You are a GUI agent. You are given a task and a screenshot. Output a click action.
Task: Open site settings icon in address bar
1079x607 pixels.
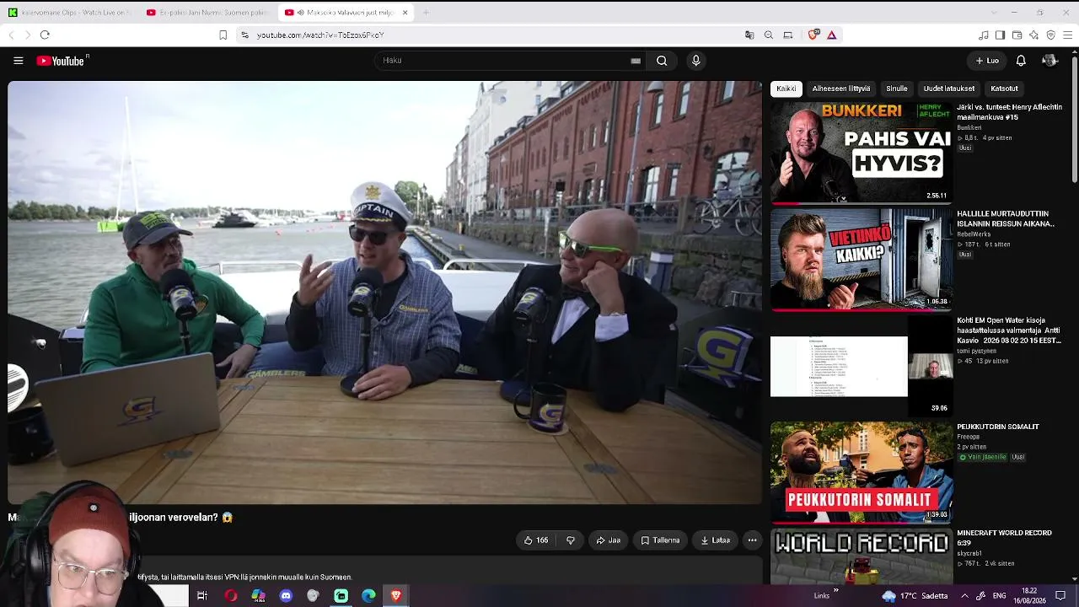(244, 35)
